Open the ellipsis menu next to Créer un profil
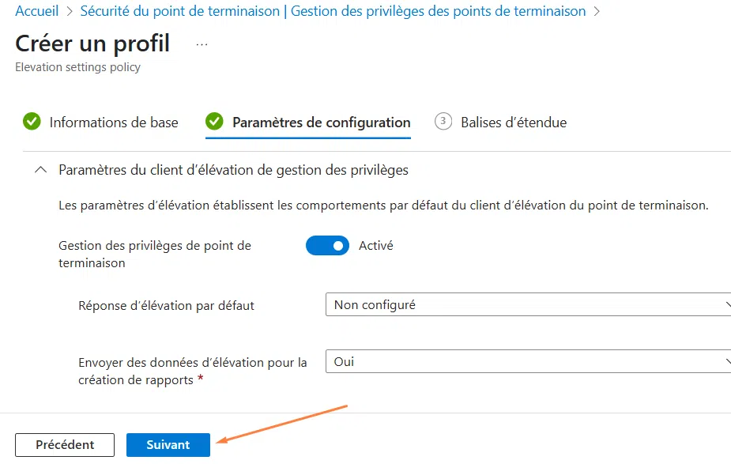This screenshot has height=464, width=731. coord(201,44)
